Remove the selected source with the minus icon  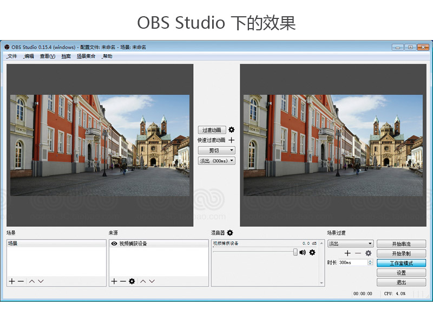pos(123,281)
